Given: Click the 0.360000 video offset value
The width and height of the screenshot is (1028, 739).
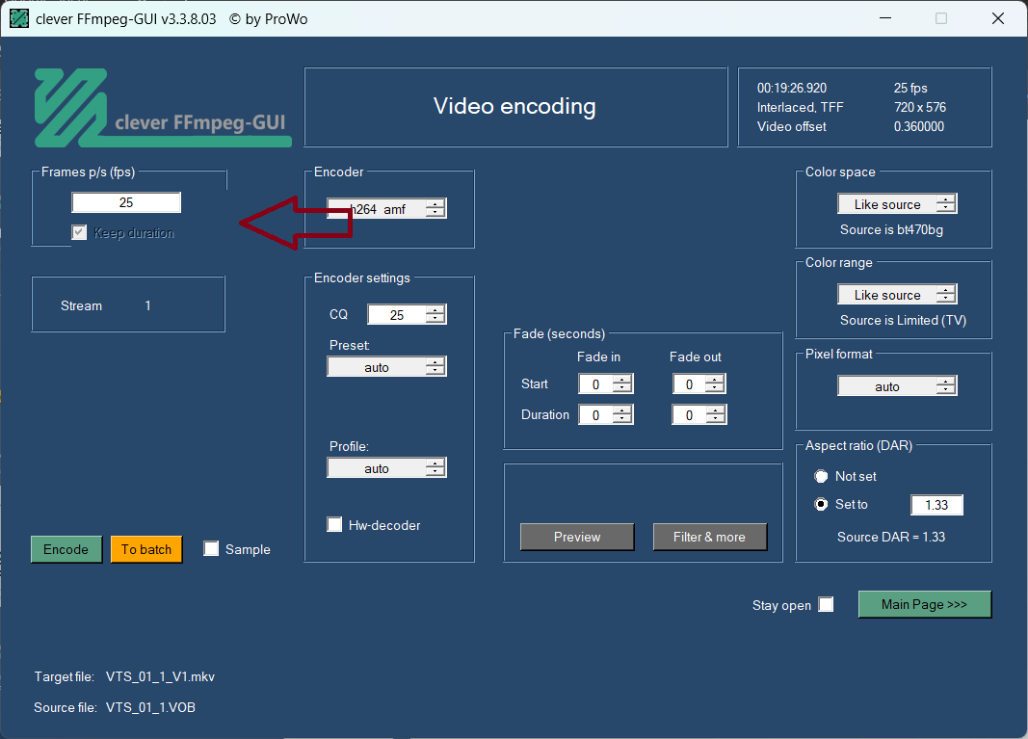Looking at the screenshot, I should pos(919,126).
